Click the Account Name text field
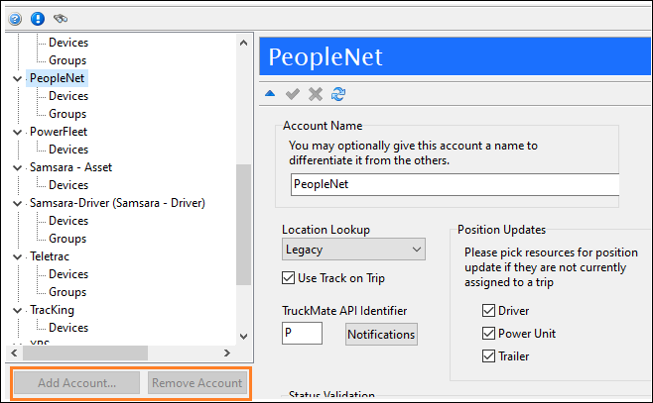The image size is (653, 403). point(454,184)
